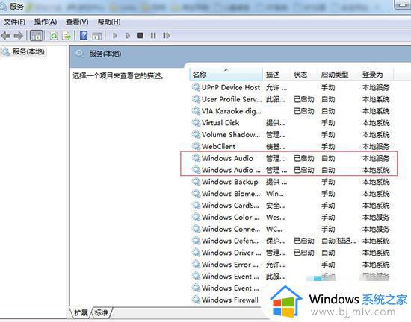The image size is (411, 322).
Task: Switch to the 扩展 tab
Action: point(81,312)
